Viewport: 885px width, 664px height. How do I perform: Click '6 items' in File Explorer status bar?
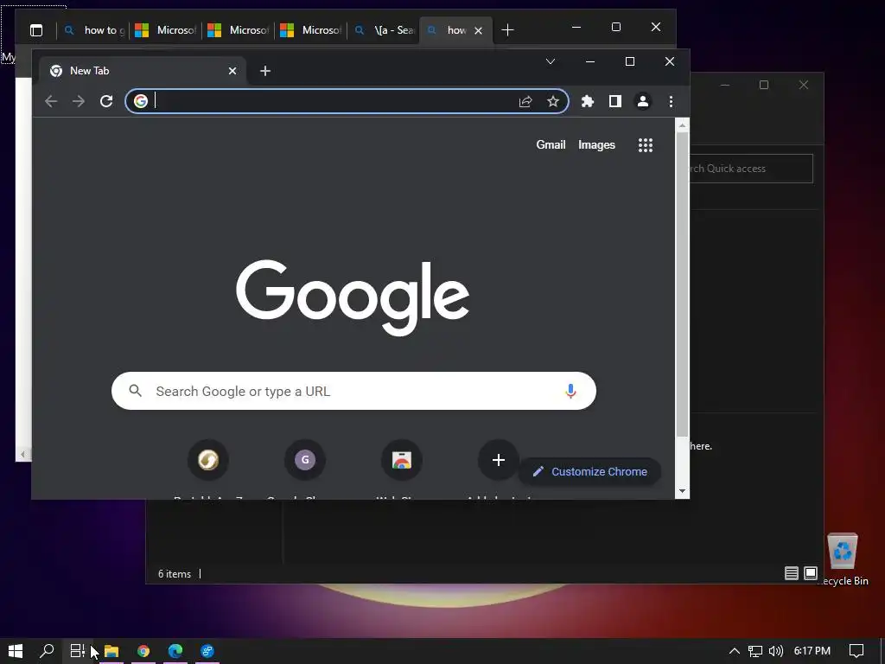[x=175, y=574]
